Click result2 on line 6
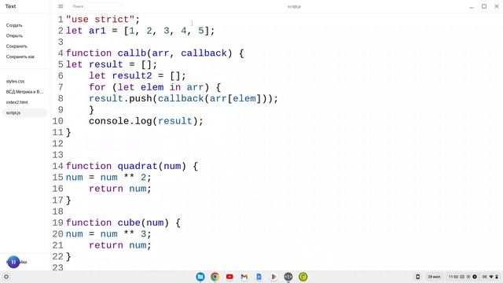The width and height of the screenshot is (503, 283). (131, 75)
